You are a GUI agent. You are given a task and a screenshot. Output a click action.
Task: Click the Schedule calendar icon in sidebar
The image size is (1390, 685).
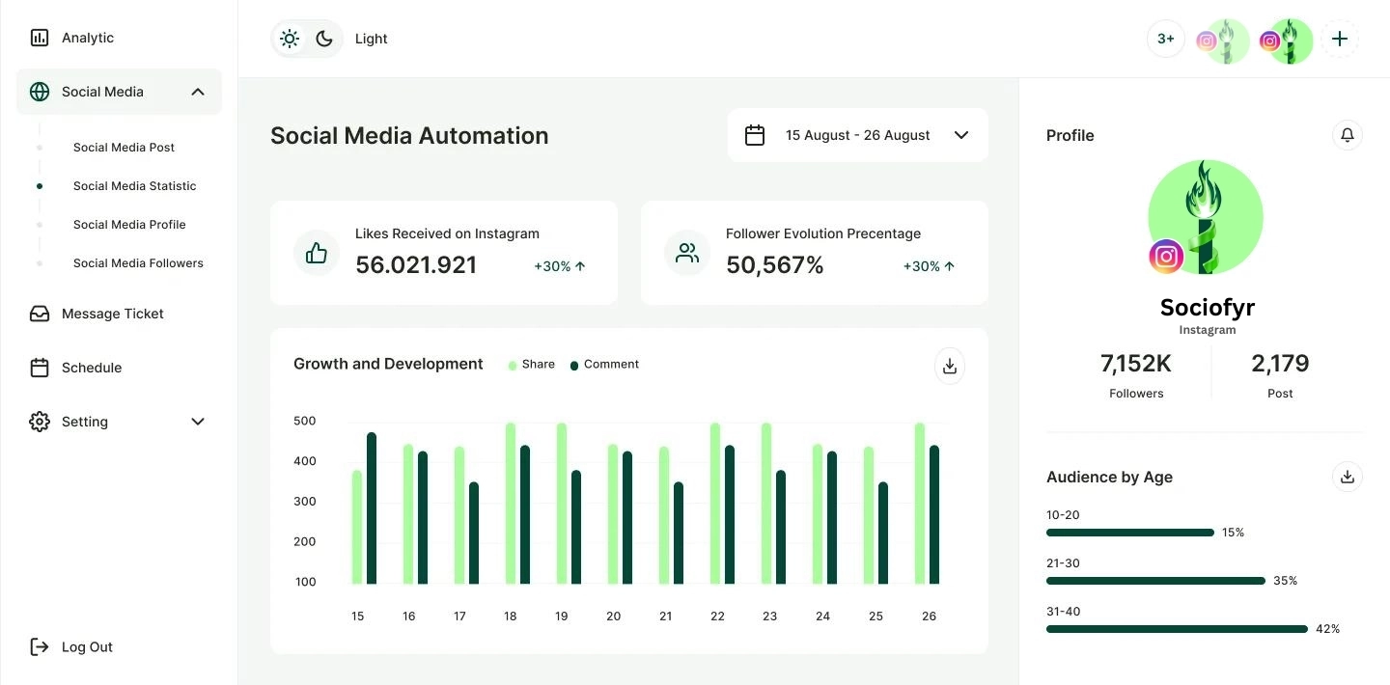tap(40, 368)
